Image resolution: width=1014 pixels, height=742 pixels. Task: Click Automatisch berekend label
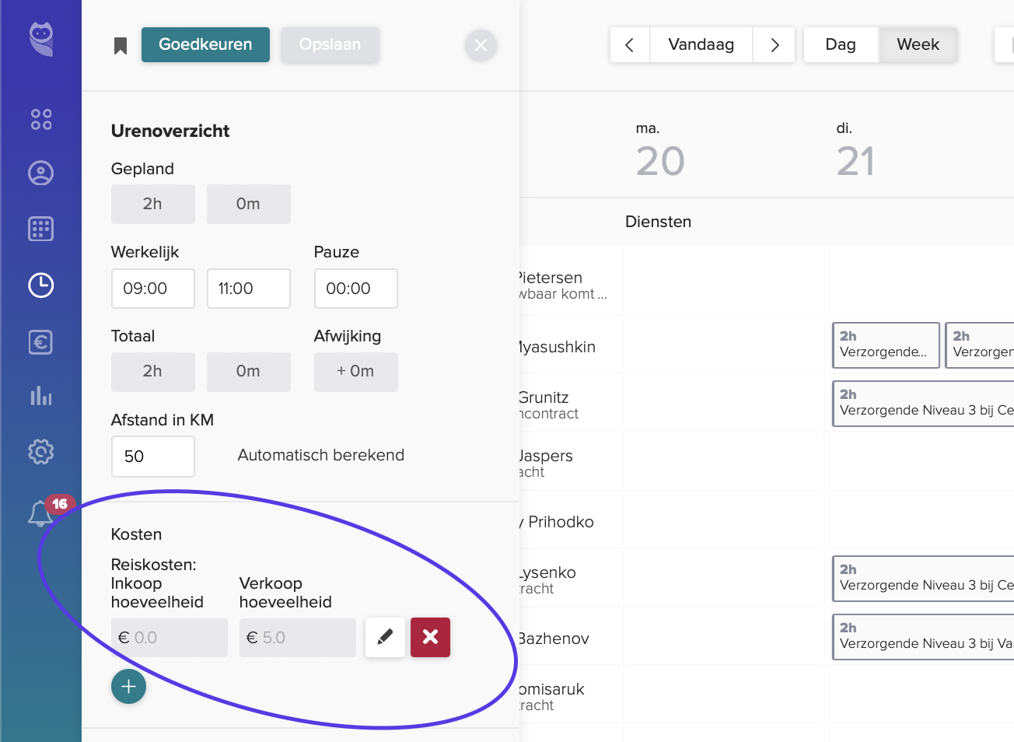[321, 455]
